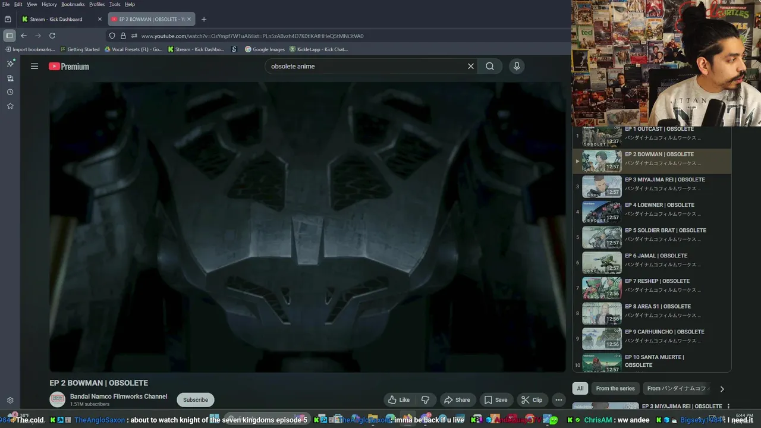
Task: Play EP 5 SOLDIER BRAT from playlist
Action: pyautogui.click(x=652, y=237)
